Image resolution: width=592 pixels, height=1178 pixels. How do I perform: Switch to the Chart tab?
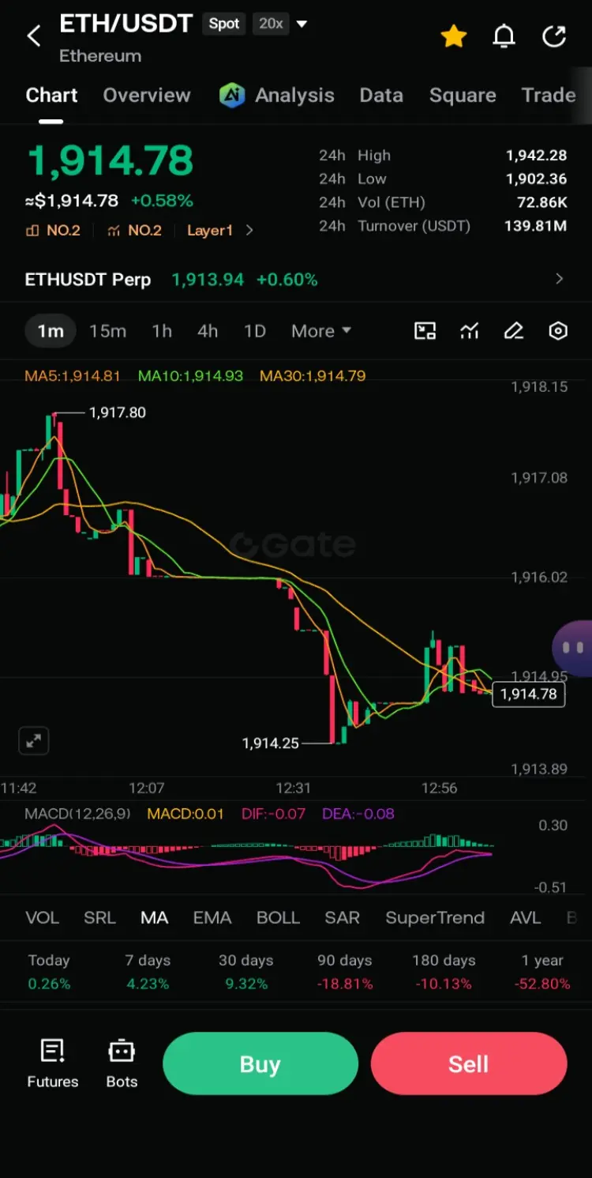(51, 96)
